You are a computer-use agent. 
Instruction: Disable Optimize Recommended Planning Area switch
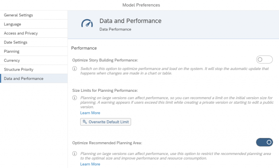[264, 142]
